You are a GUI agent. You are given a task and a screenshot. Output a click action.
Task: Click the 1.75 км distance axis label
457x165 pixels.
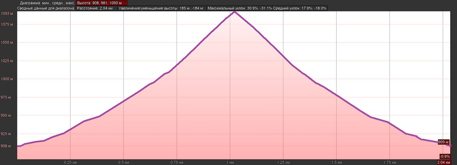[x=389, y=162]
